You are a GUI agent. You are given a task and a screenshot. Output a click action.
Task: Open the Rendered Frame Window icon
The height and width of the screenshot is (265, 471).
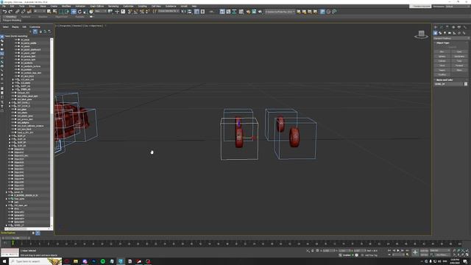(x=254, y=12)
